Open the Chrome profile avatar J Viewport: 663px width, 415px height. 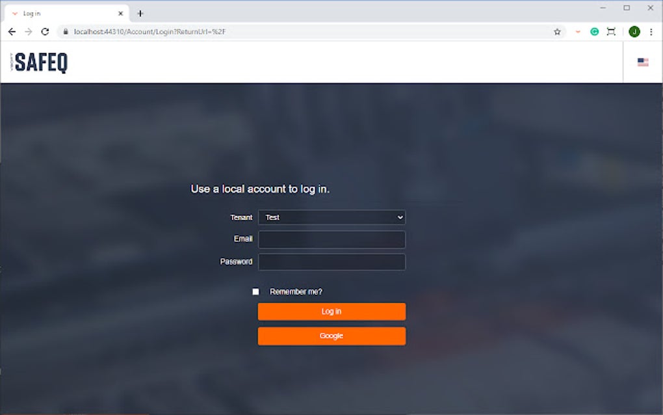pos(634,31)
